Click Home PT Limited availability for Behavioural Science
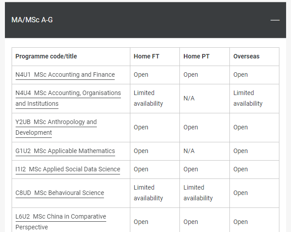291x232 pixels. coord(198,193)
